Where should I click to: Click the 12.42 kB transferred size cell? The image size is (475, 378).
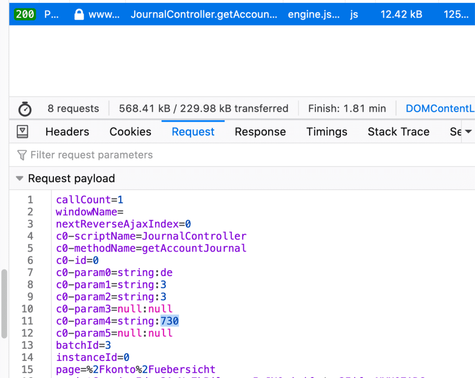[401, 14]
